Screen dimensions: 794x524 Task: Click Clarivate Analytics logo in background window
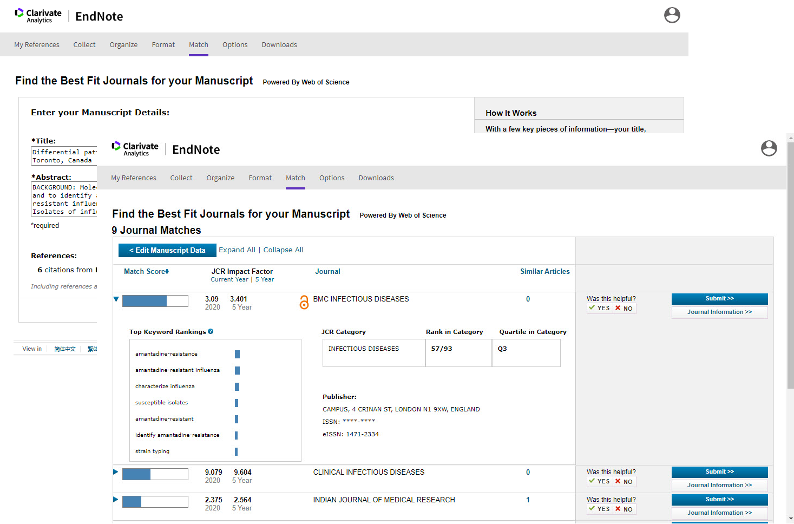(x=38, y=16)
